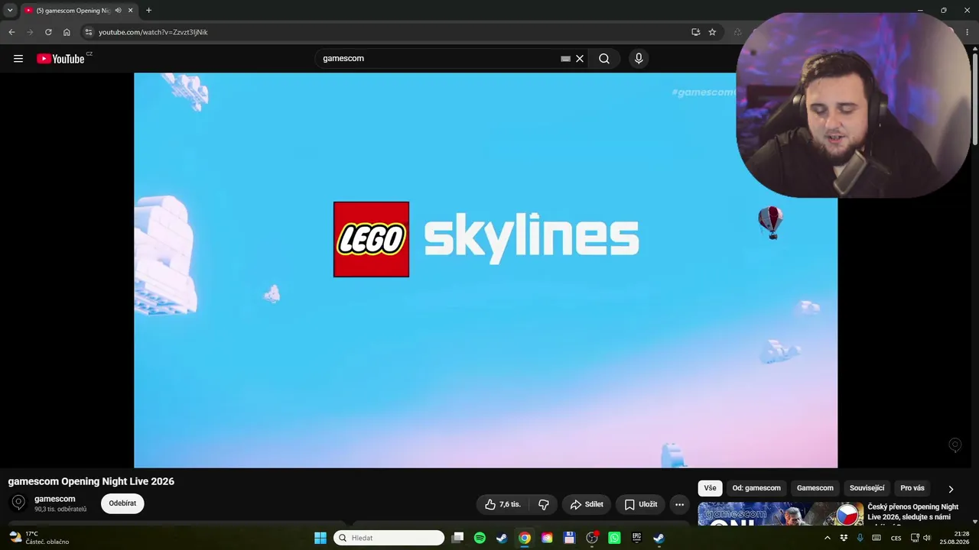Like the video (7,6 tis.)
The height and width of the screenshot is (550, 979).
click(503, 504)
